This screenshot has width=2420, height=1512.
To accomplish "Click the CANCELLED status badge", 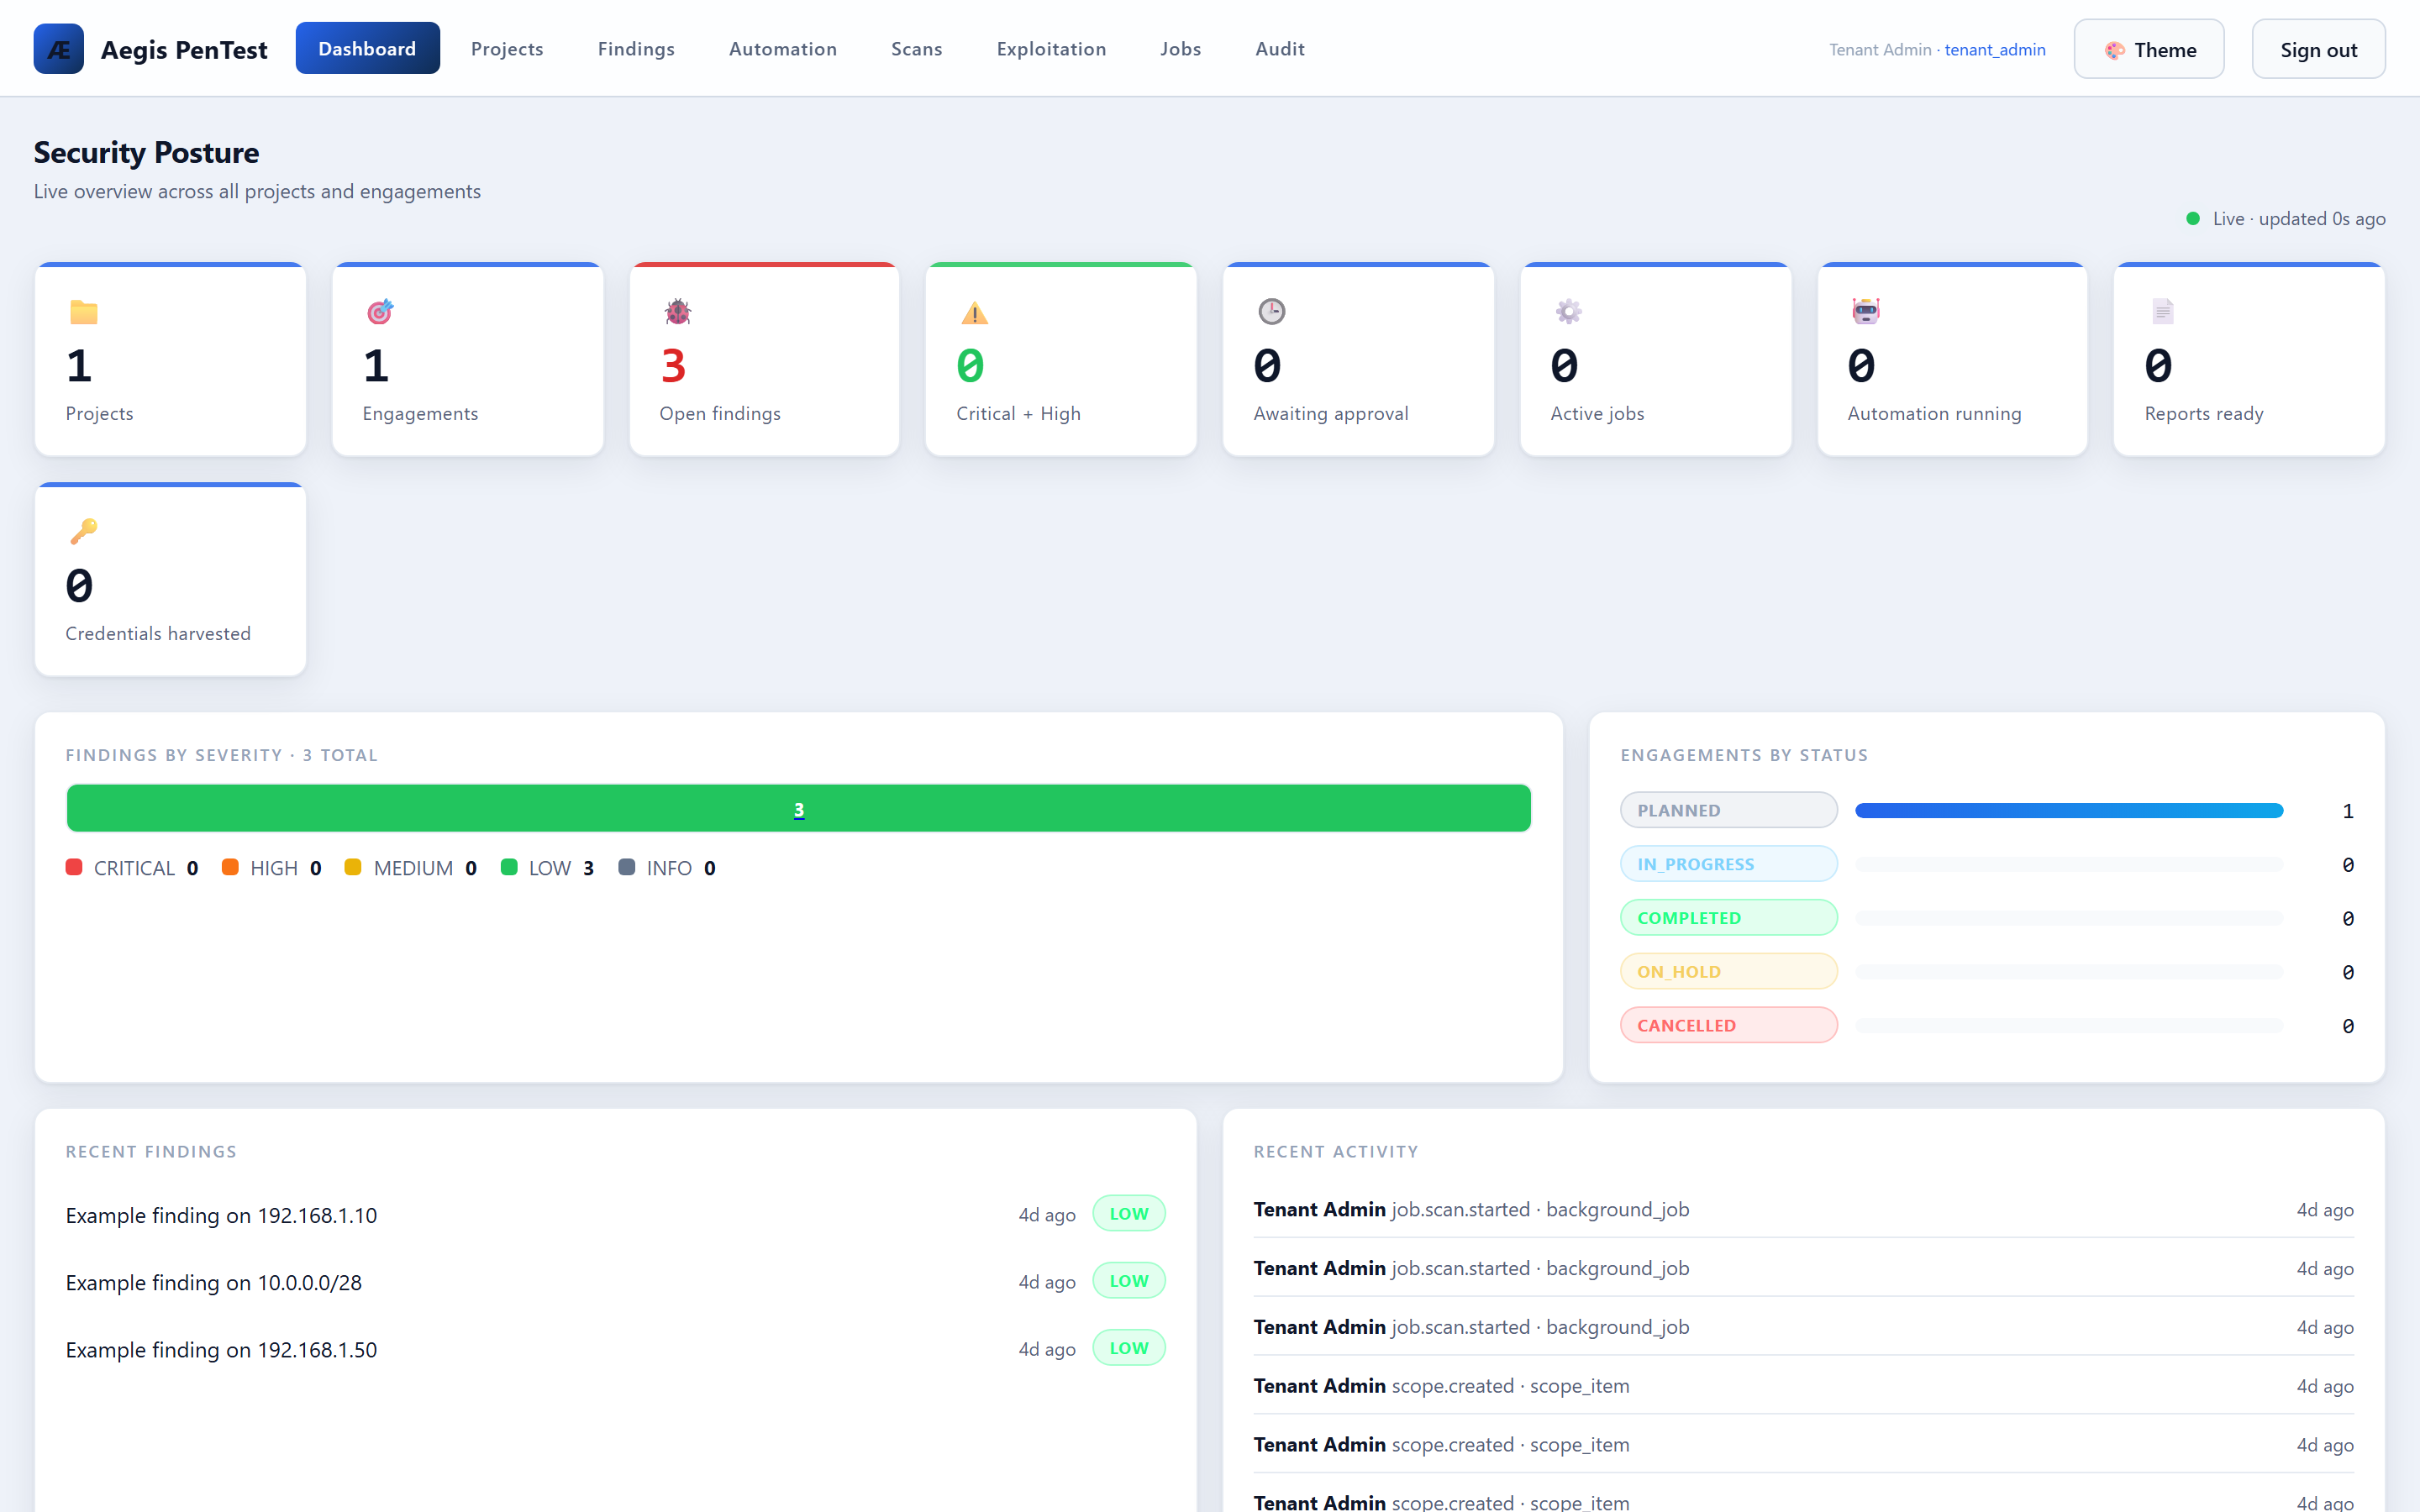I will [1729, 1025].
